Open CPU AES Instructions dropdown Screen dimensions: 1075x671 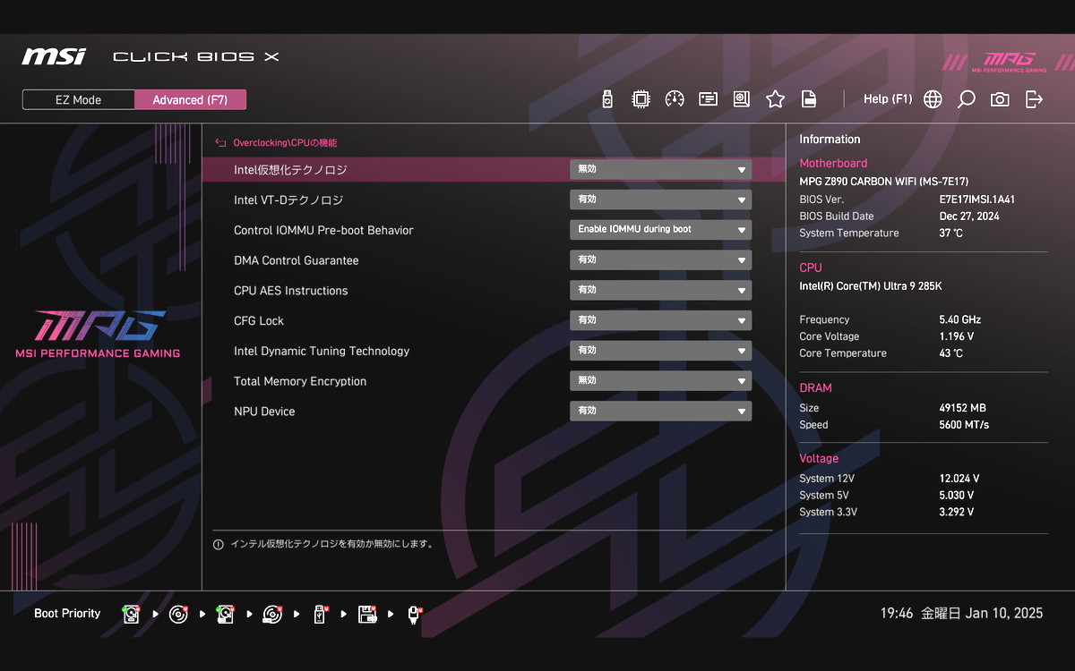(x=660, y=291)
